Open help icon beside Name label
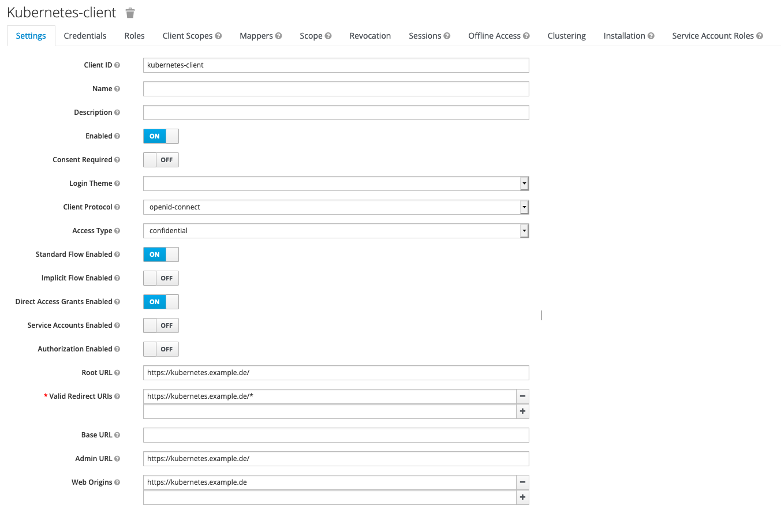Viewport: 781px width, 513px height. point(117,89)
